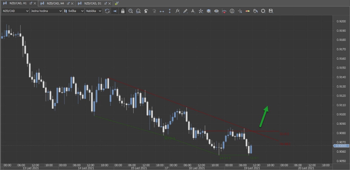Screen dimensions: 350x170
Task: Close the NZD/CAD, D1 tab
Action: tap(110, 3)
